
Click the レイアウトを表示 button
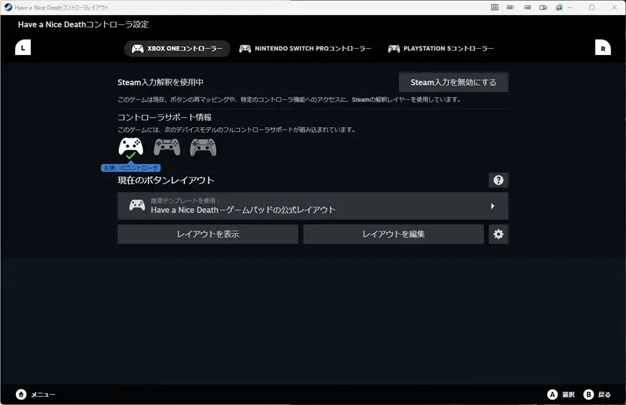click(x=208, y=234)
